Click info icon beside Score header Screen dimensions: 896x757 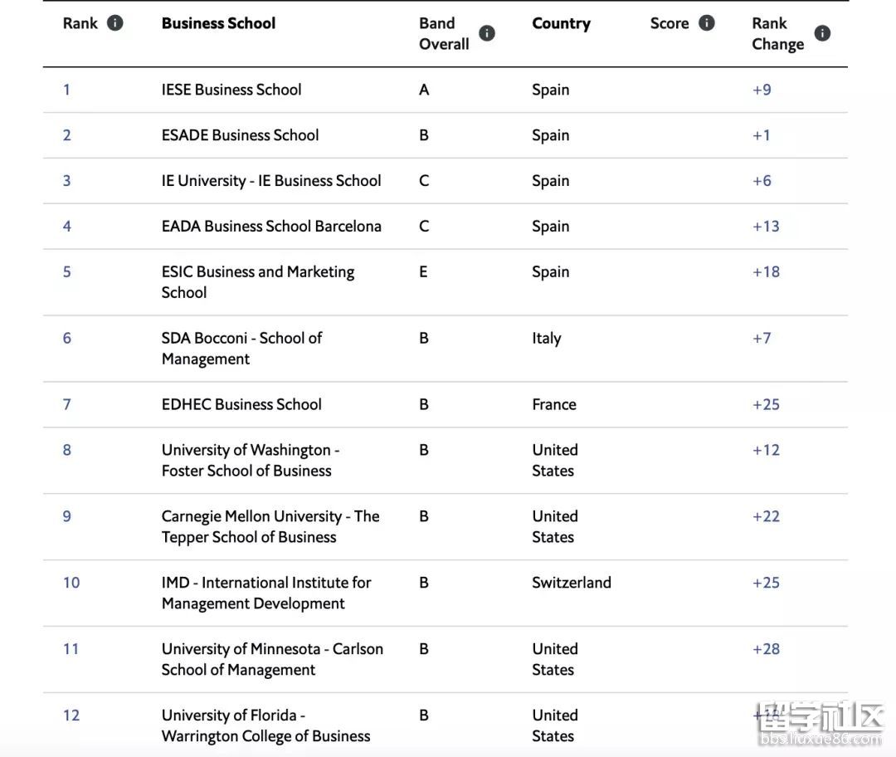coord(707,23)
